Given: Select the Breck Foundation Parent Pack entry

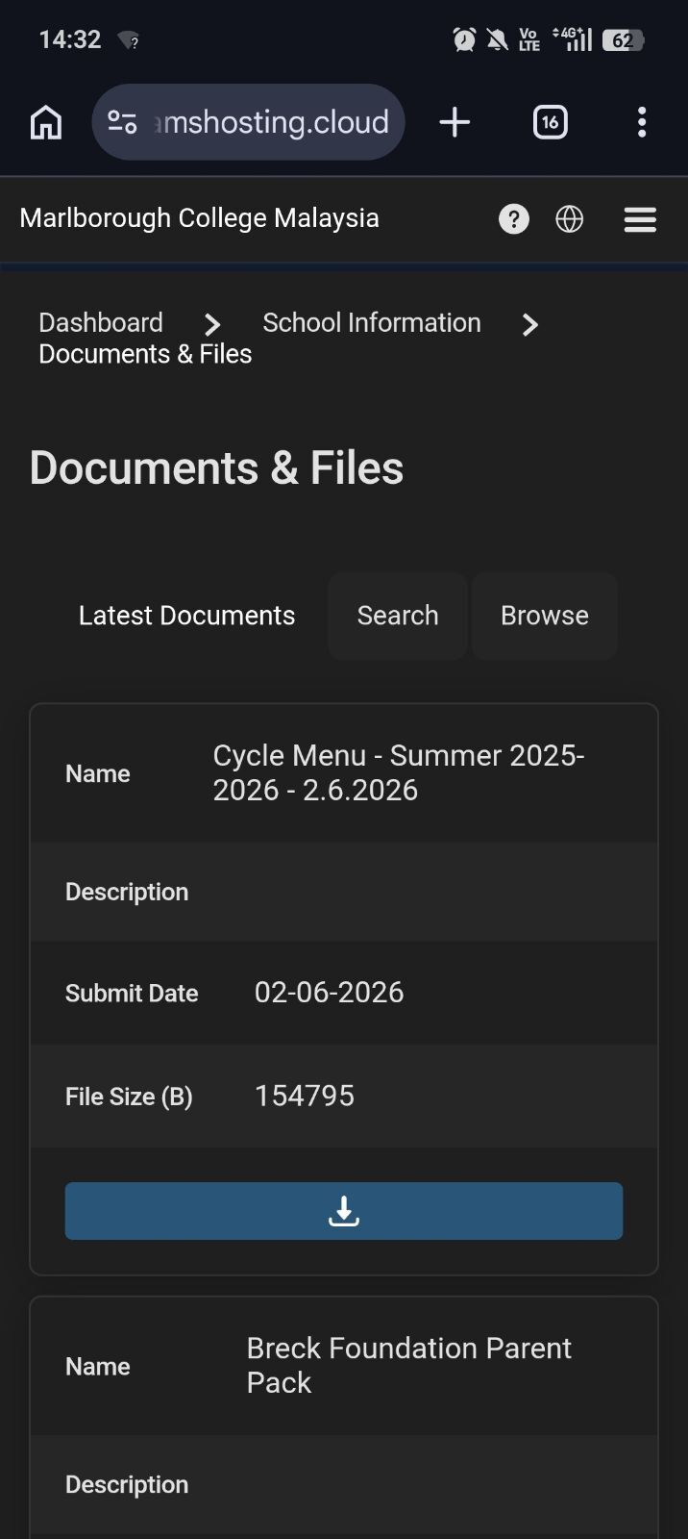Looking at the screenshot, I should pyautogui.click(x=408, y=1365).
